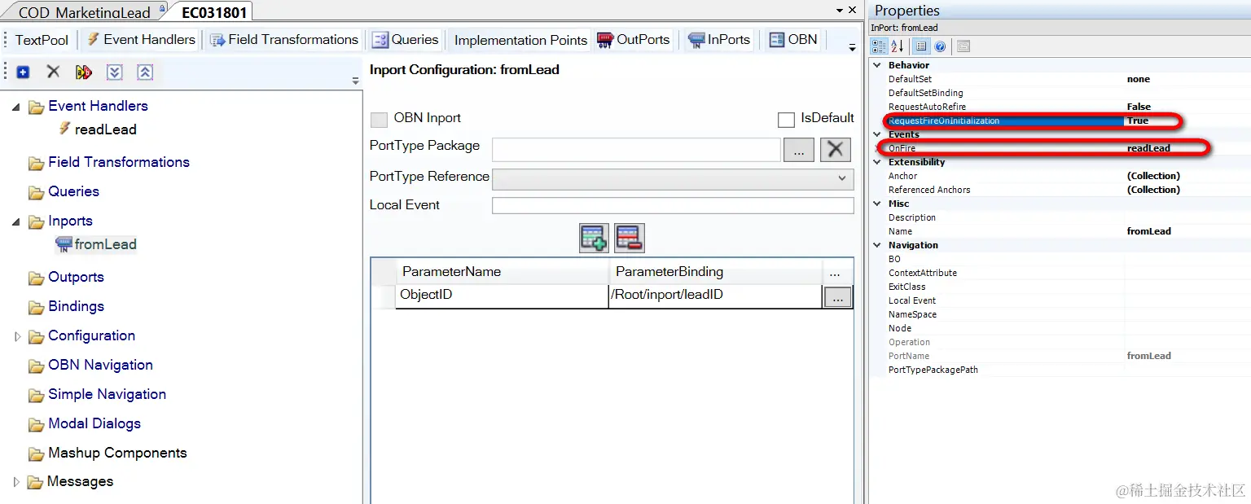Click the Local Event input field
The image size is (1251, 504).
tap(673, 205)
